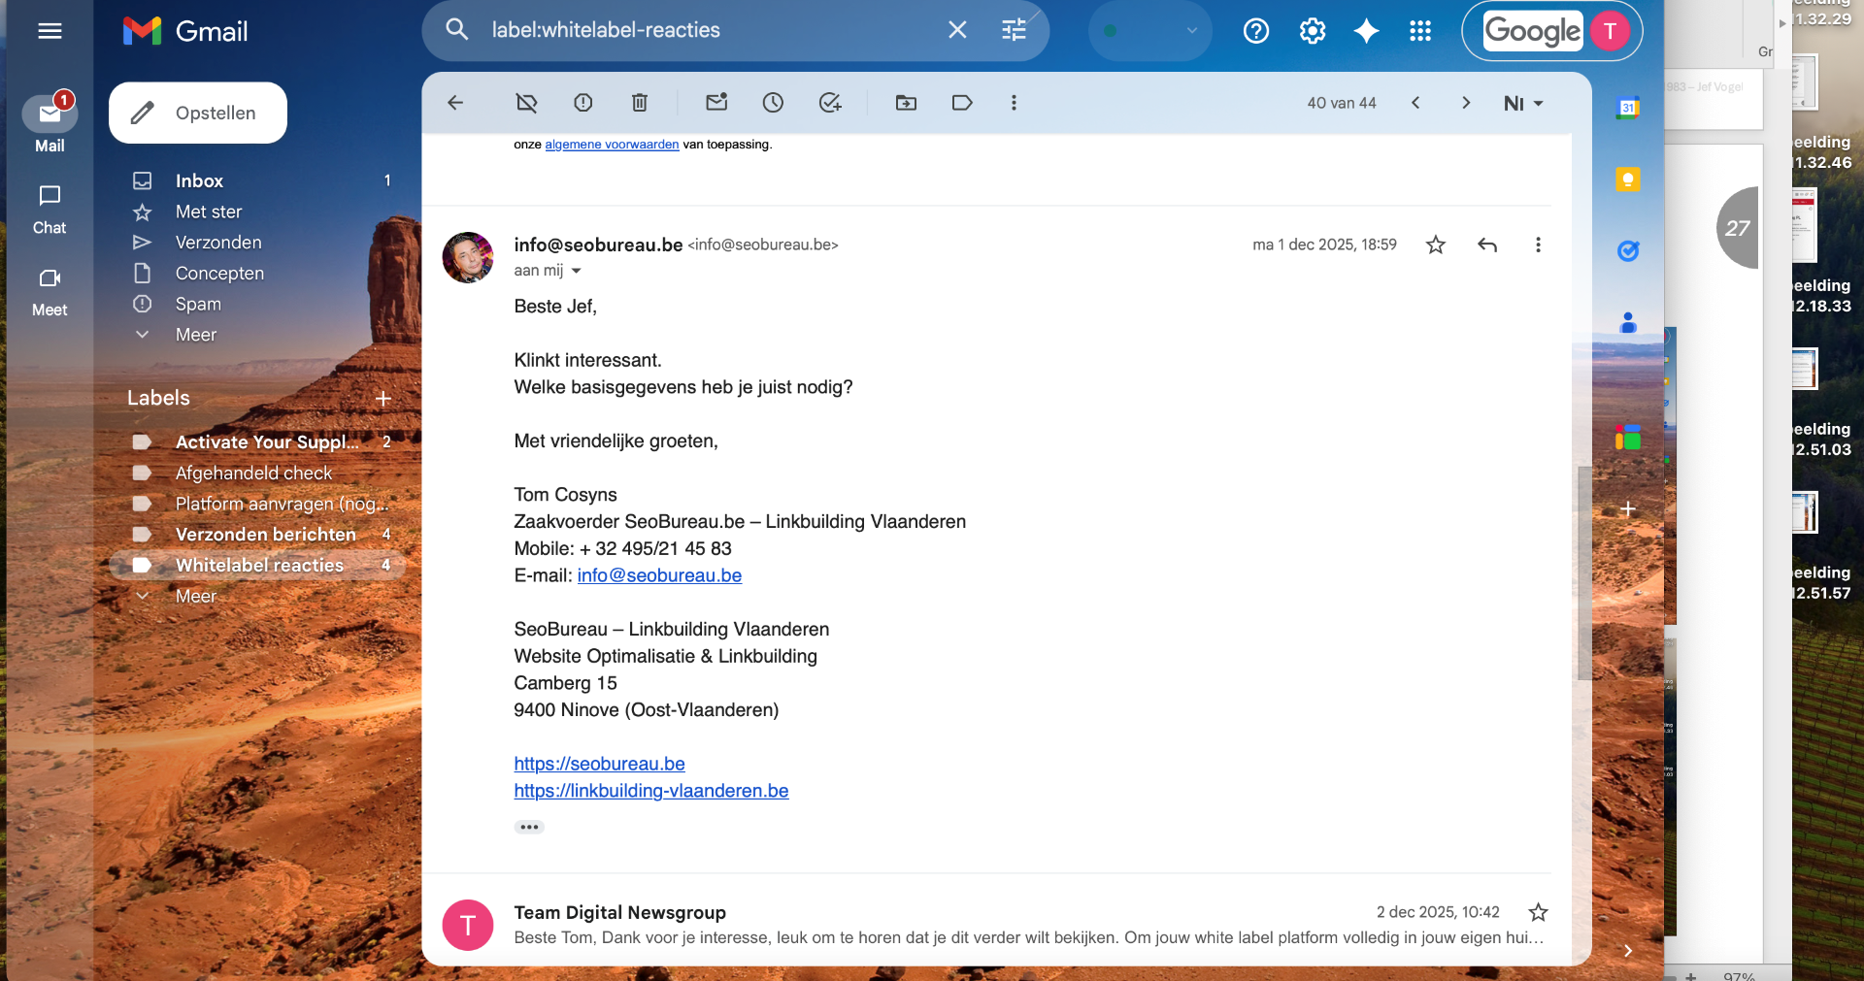
Task: Open the Whitelabel reacties label
Action: coord(259,565)
